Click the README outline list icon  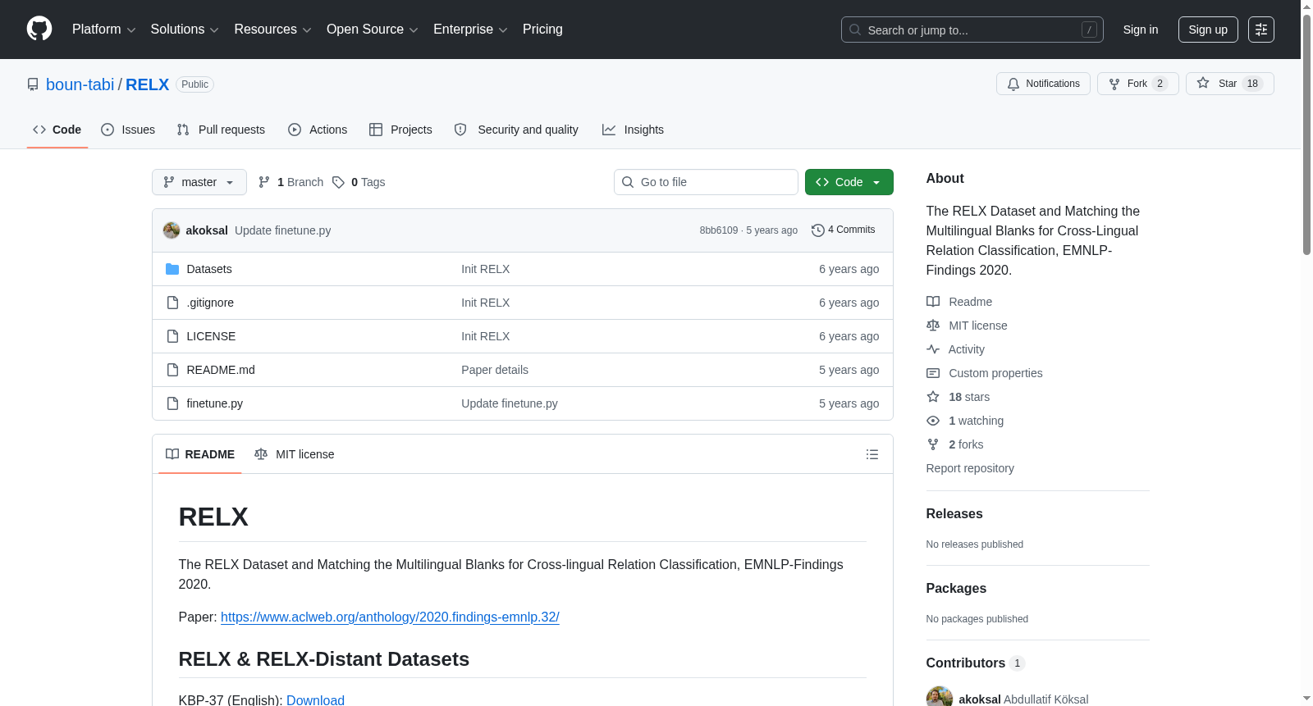[872, 454]
